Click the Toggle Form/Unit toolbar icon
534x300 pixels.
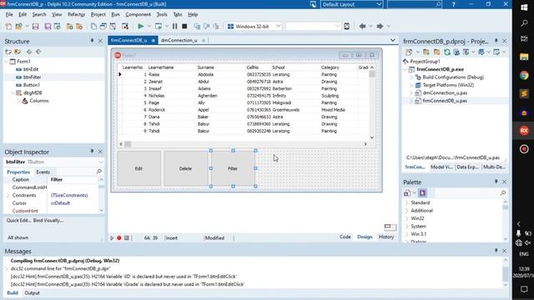pos(113,26)
